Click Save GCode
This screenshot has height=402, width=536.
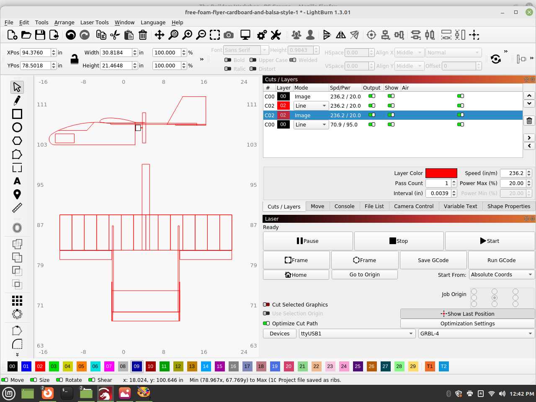tap(433, 260)
